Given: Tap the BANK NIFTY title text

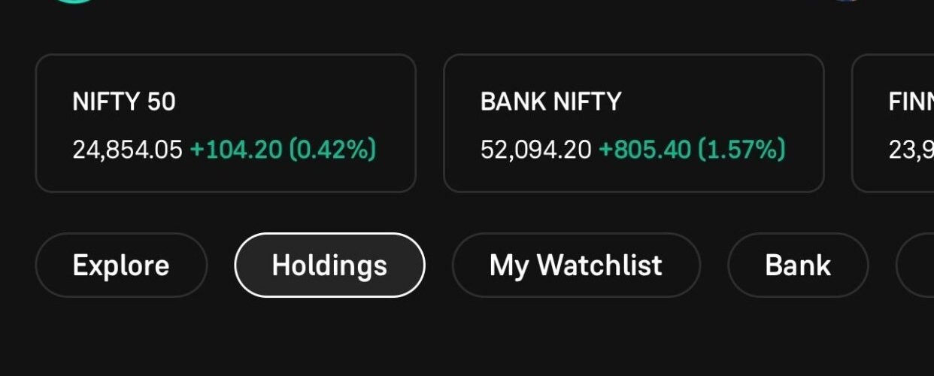Looking at the screenshot, I should point(550,102).
